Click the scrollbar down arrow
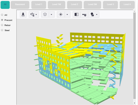This screenshot has height=105, width=138. pos(135,103)
